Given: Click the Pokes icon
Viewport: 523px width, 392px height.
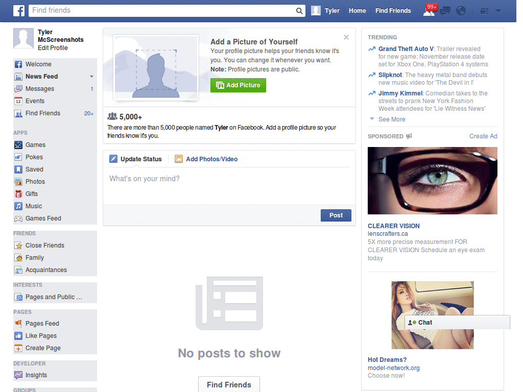Looking at the screenshot, I should [18, 157].
